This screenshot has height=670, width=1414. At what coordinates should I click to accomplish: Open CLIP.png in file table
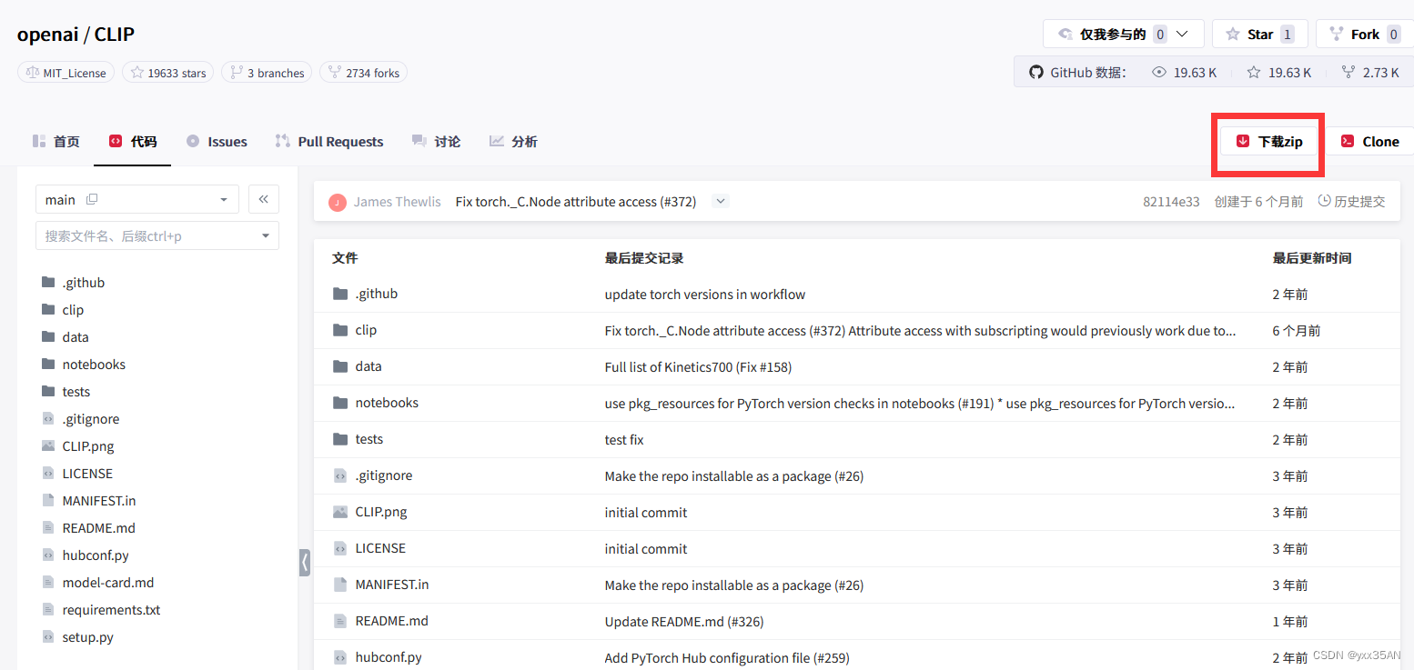[381, 512]
